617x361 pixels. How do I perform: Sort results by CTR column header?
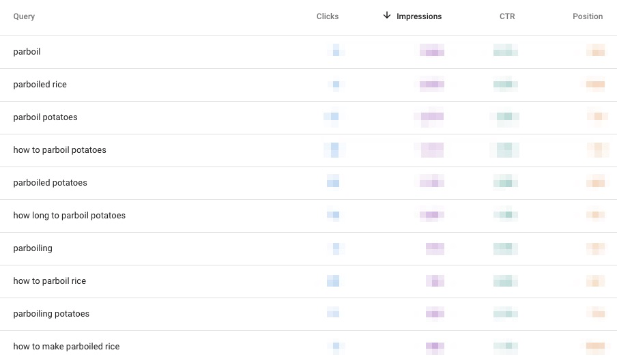click(506, 16)
